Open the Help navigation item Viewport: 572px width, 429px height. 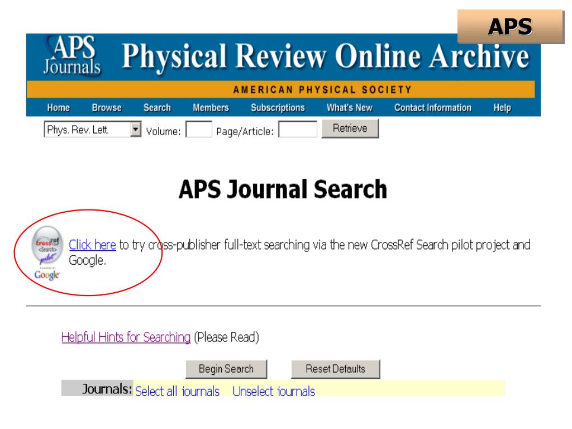tap(502, 108)
